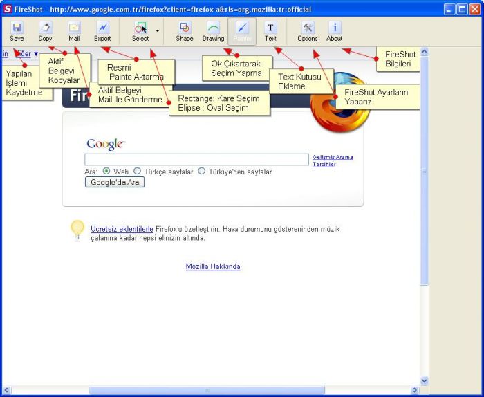Screen dimensions: 484x397
Task: Click the vertical scrollbar down arrow
Action: coord(425,380)
